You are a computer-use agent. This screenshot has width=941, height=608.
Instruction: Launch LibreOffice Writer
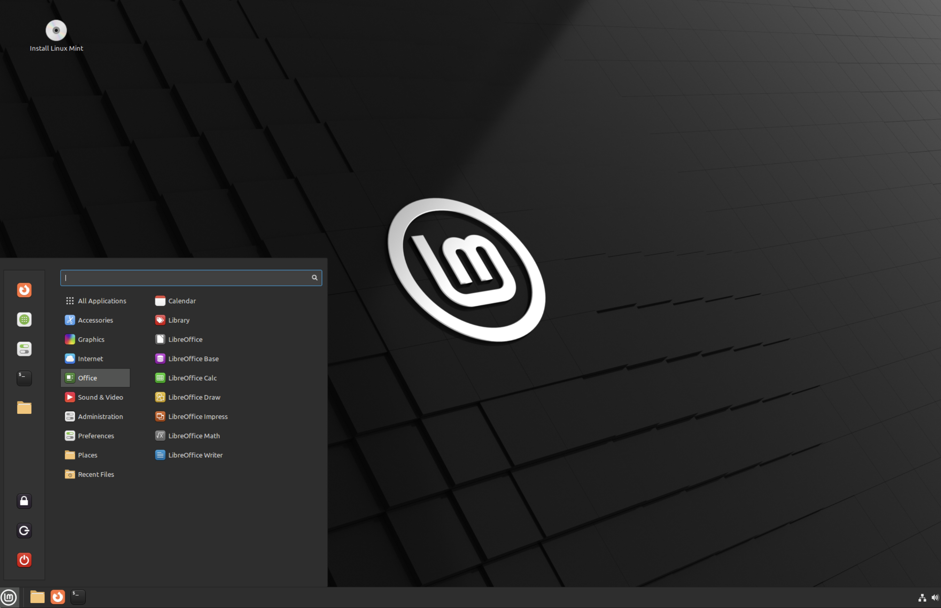click(195, 455)
